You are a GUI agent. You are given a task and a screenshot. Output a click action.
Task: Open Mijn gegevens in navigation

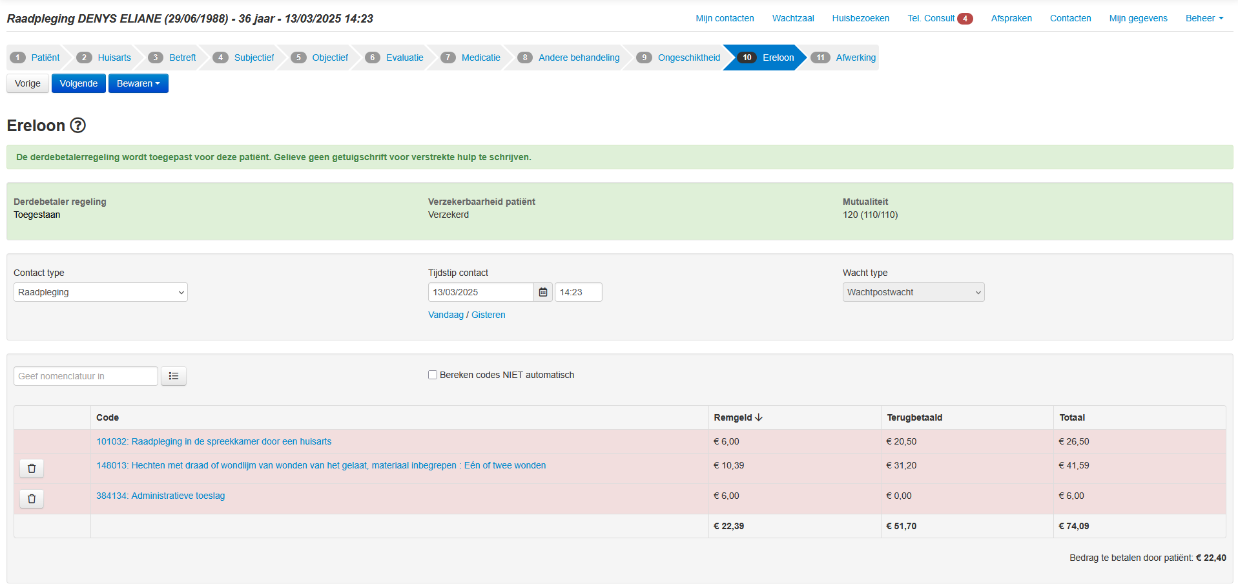[1138, 18]
